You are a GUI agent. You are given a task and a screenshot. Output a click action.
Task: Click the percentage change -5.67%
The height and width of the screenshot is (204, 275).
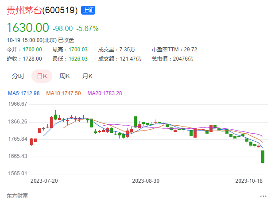pos(87,29)
